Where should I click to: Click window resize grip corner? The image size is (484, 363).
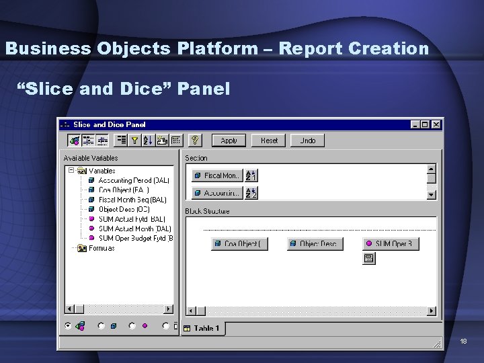[x=437, y=344]
